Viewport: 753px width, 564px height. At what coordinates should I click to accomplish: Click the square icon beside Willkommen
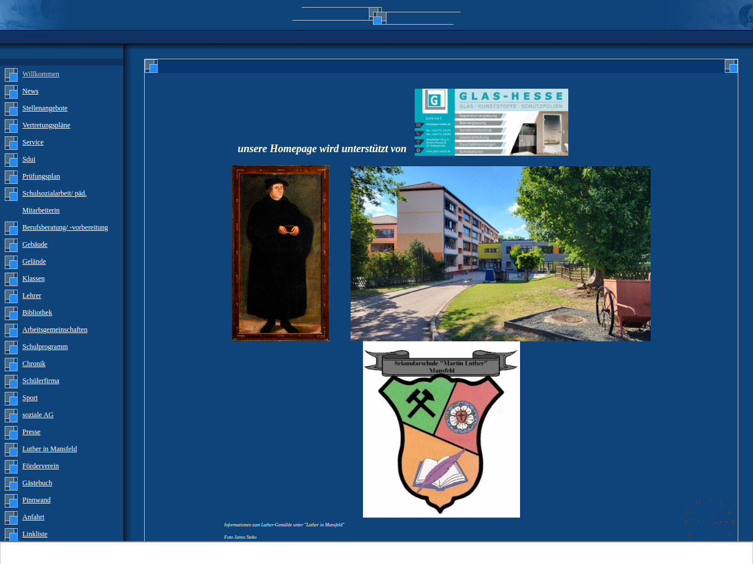pyautogui.click(x=11, y=75)
